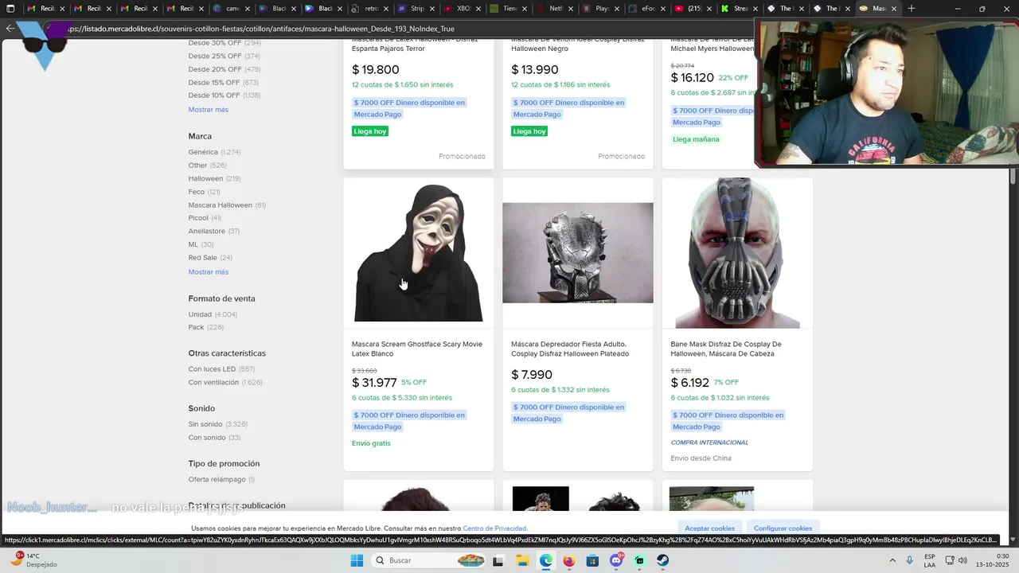Screen dimensions: 1019x573
Task: Open 'Centro de Privacidad' link
Action: [x=495, y=528]
